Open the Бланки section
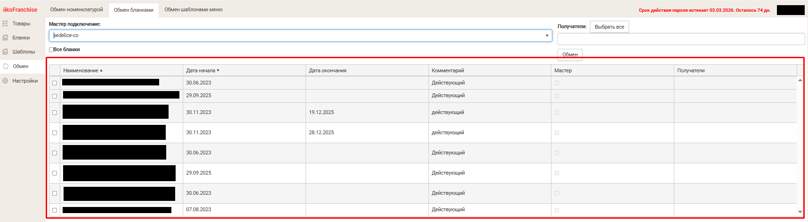 coord(22,38)
